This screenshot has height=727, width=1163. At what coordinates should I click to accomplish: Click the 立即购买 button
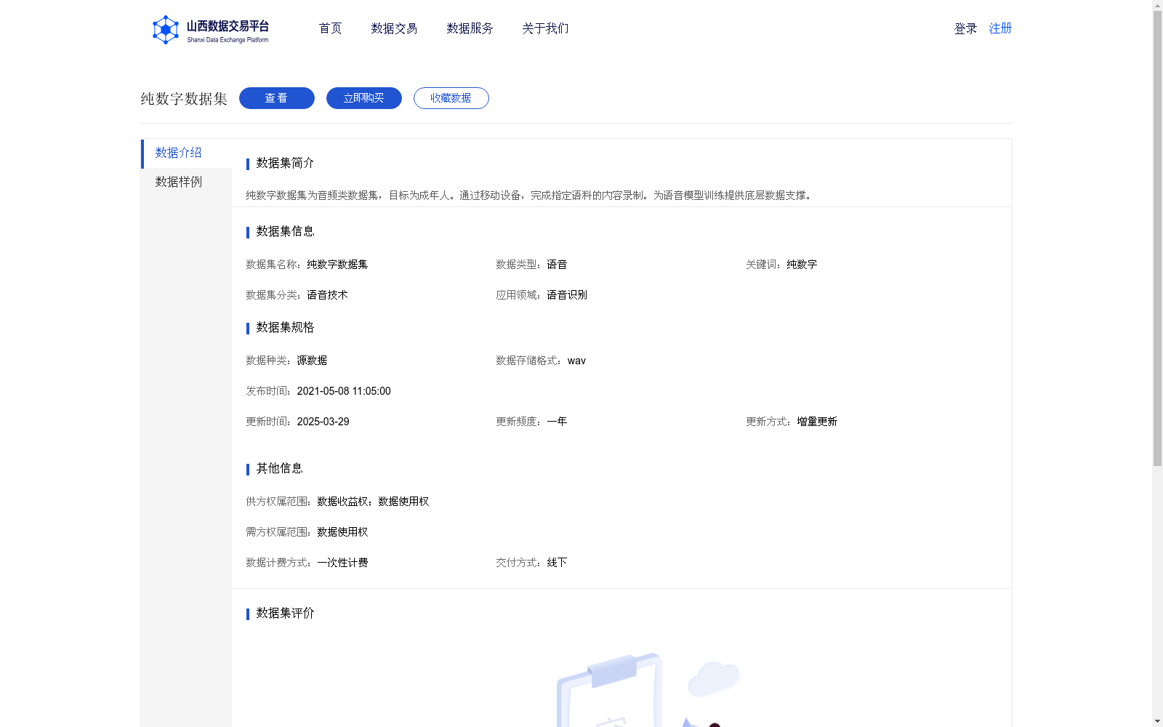click(x=364, y=98)
